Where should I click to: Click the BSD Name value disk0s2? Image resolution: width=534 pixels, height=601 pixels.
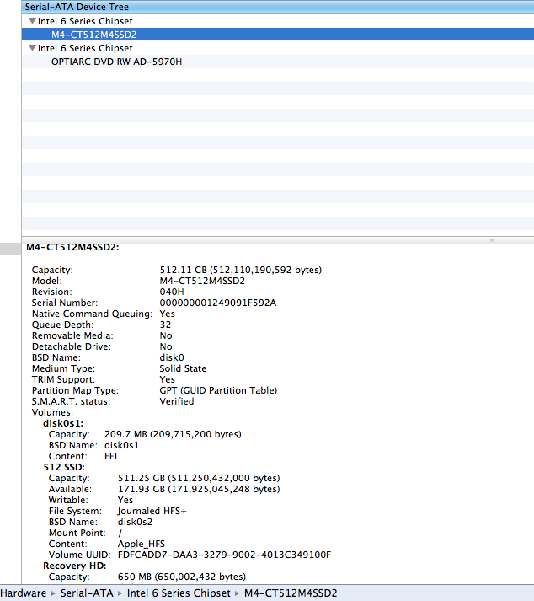point(135,522)
